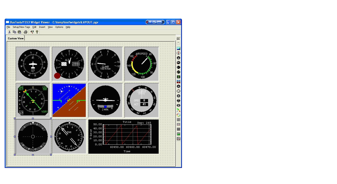Open the Insert menu
The image size is (337, 184).
pyautogui.click(x=42, y=27)
